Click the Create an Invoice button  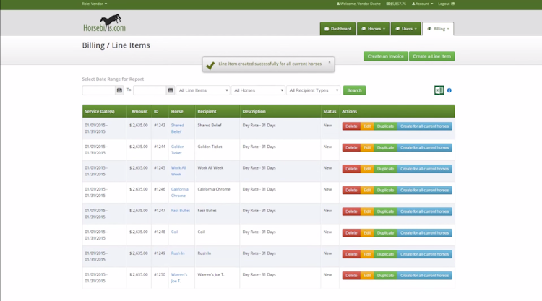385,56
